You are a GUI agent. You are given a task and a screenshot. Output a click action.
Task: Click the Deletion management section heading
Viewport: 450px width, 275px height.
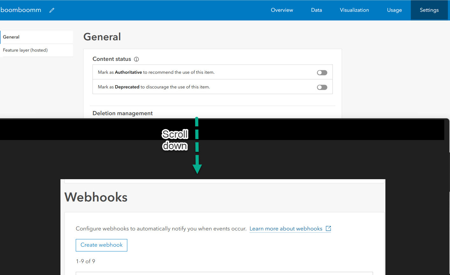tap(123, 113)
